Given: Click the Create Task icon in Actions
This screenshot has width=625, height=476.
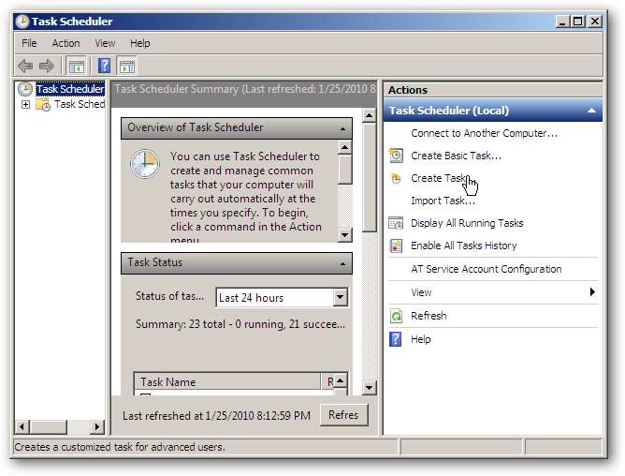Looking at the screenshot, I should 396,178.
